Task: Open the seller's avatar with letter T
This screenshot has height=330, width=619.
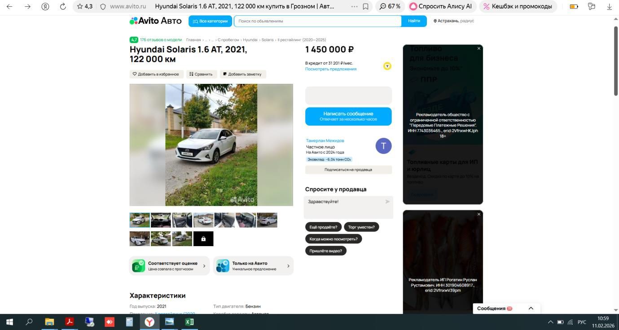Action: pyautogui.click(x=383, y=146)
